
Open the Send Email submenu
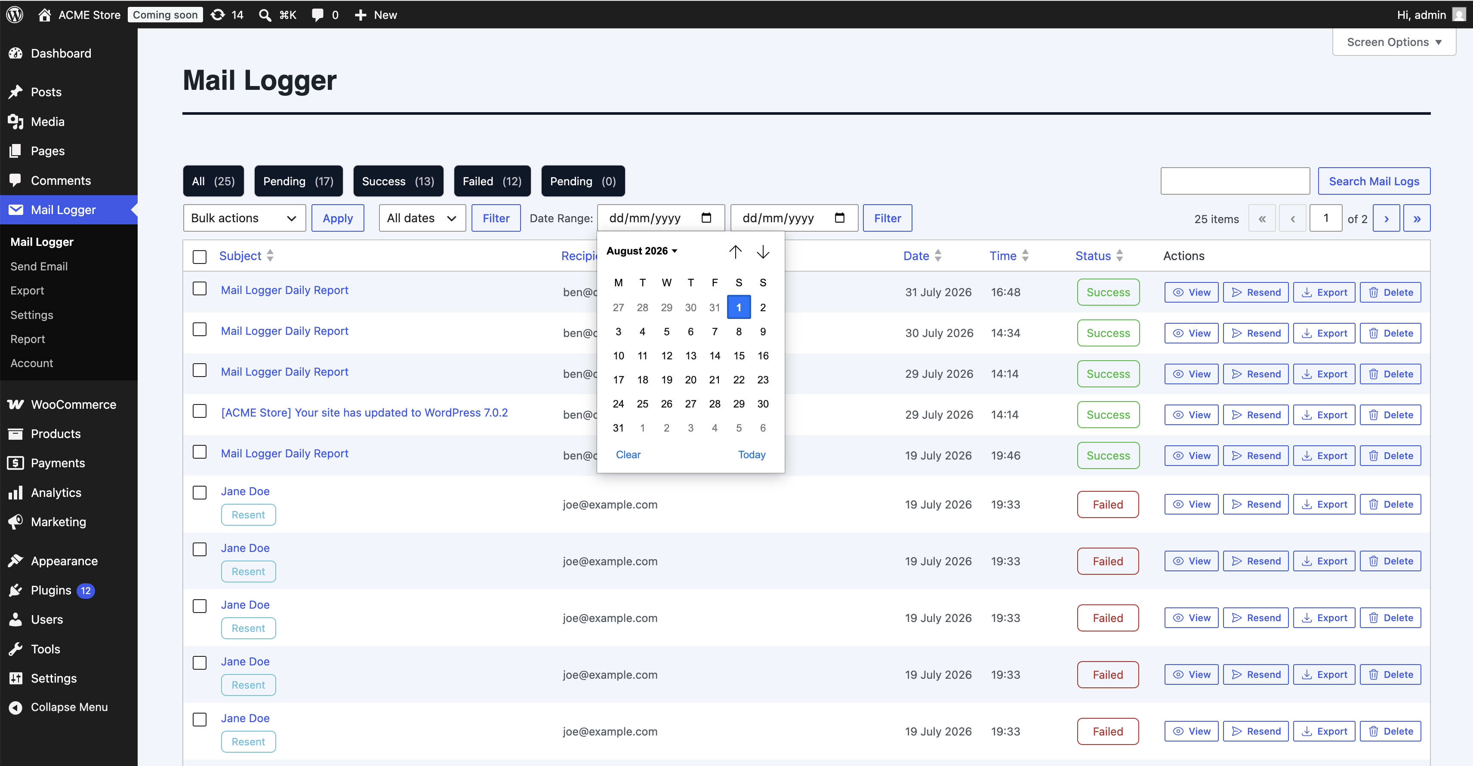39,266
